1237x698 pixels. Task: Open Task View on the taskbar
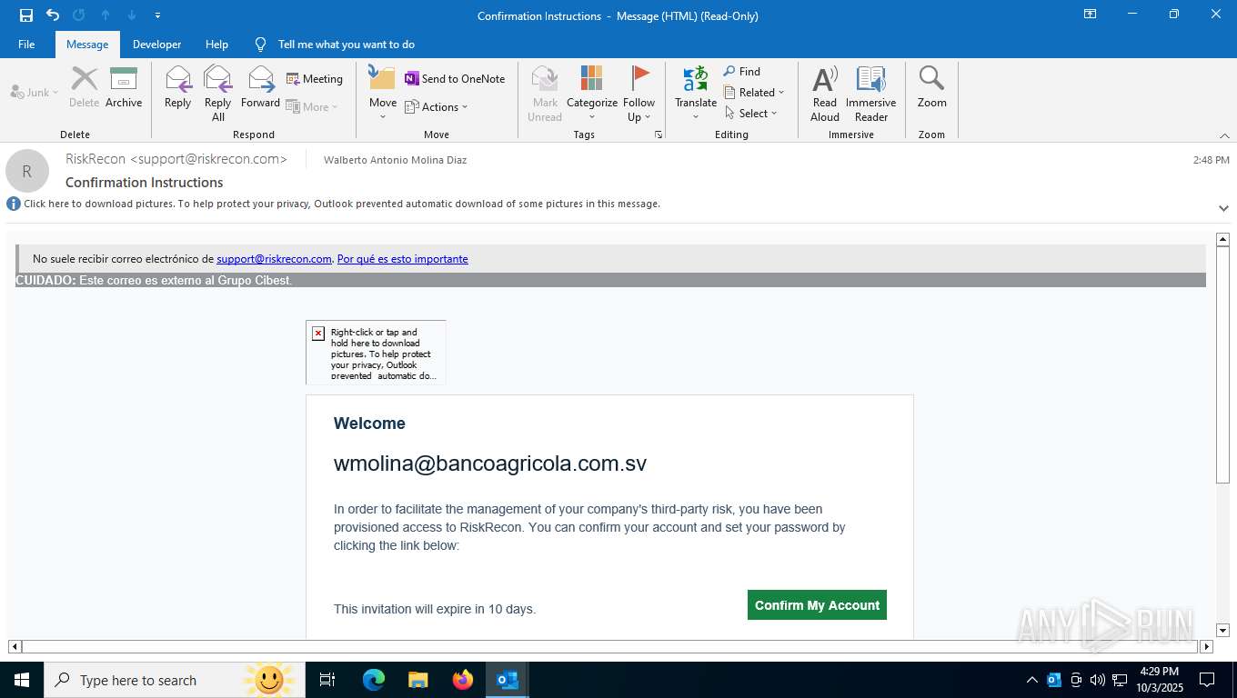click(x=327, y=680)
